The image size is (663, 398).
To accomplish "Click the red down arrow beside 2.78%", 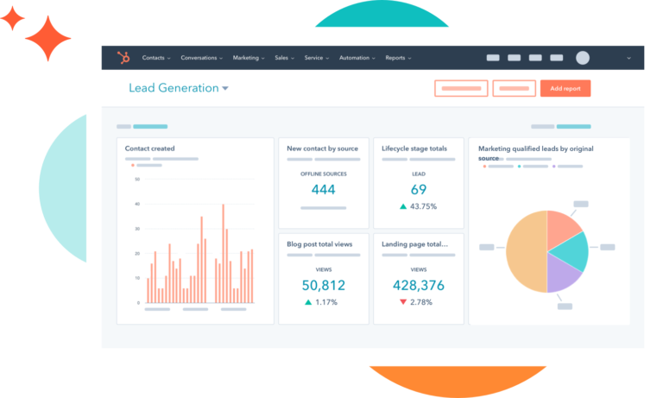I will pos(402,302).
